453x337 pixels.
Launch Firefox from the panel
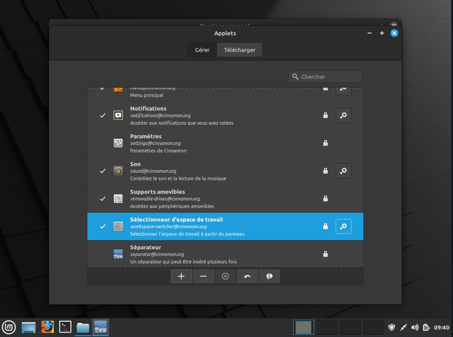pos(47,327)
